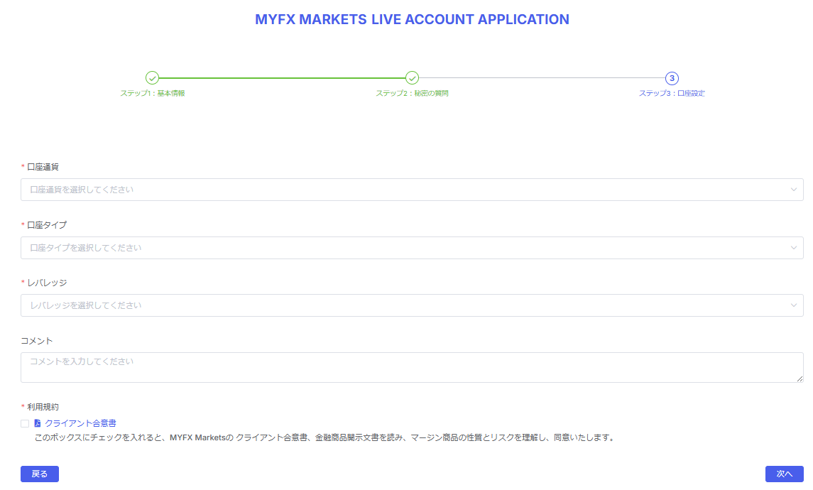Click the chevron arrow in 口座通貨 field

[x=793, y=190]
